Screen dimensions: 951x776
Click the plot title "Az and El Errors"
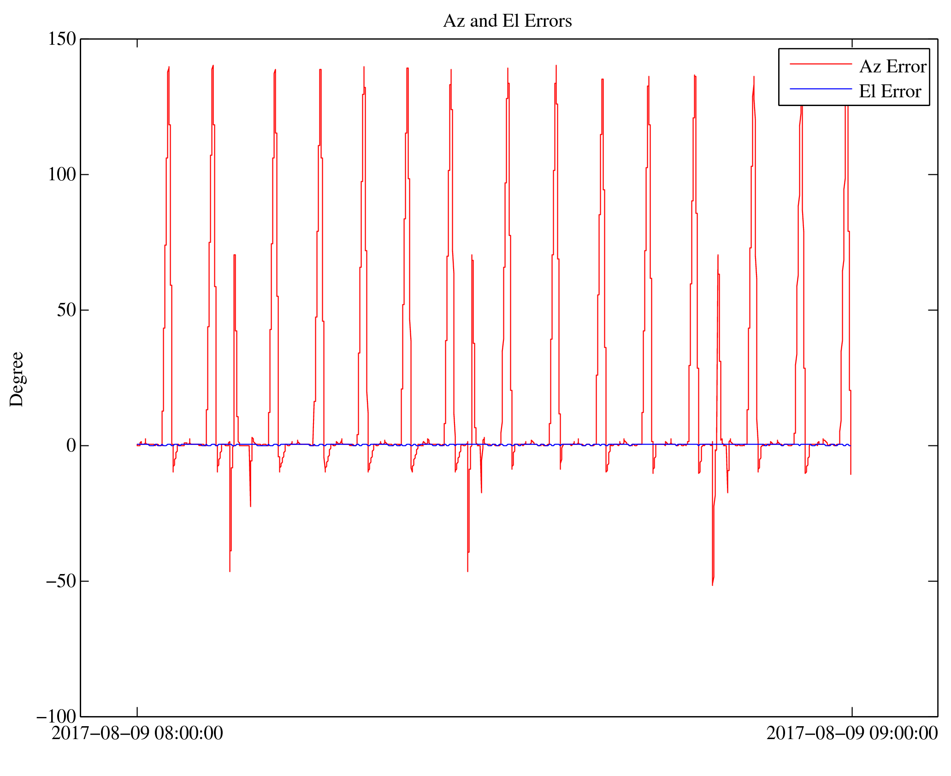click(x=507, y=21)
